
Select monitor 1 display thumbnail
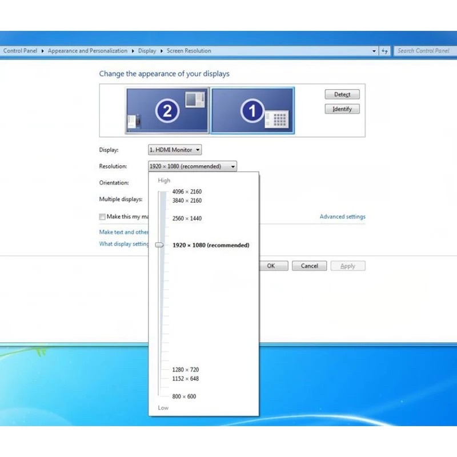252,110
